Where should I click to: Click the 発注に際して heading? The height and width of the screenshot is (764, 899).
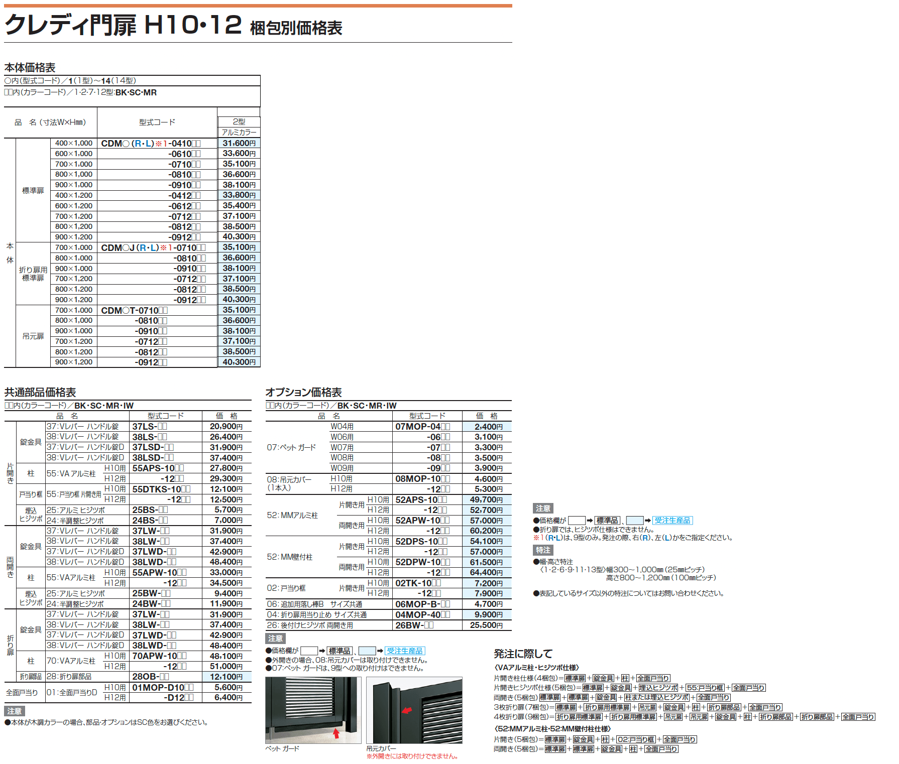[x=523, y=654]
